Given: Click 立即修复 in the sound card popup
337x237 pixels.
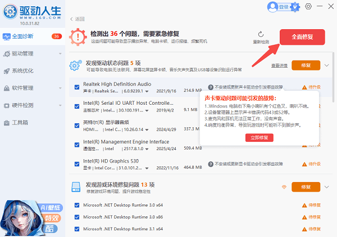Looking at the screenshot, I should (259, 137).
